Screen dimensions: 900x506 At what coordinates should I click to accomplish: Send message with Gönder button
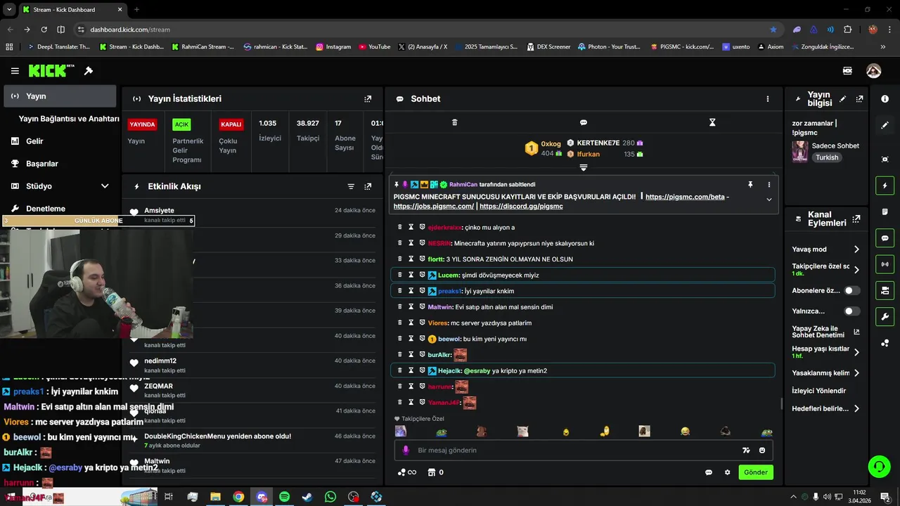tap(756, 472)
